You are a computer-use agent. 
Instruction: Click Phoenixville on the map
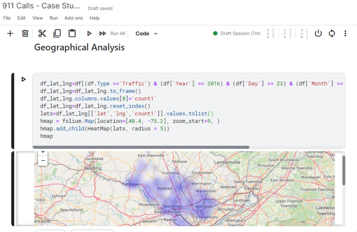(x=149, y=204)
